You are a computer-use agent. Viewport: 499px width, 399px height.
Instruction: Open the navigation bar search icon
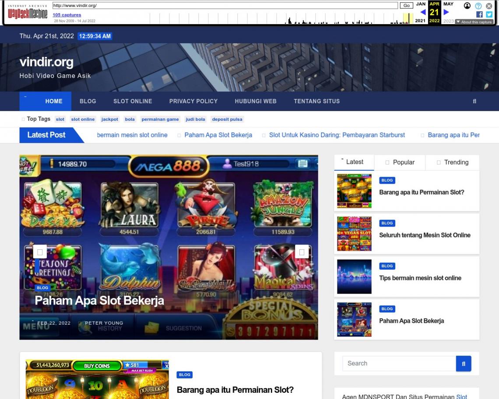coord(474,101)
